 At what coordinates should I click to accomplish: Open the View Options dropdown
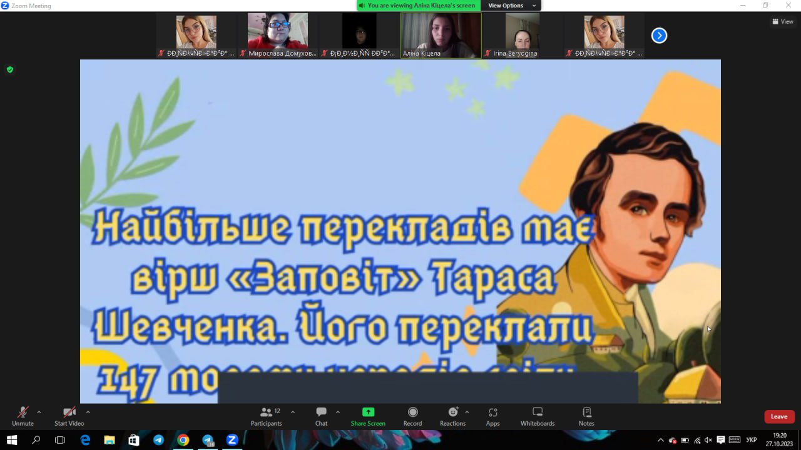coord(511,6)
